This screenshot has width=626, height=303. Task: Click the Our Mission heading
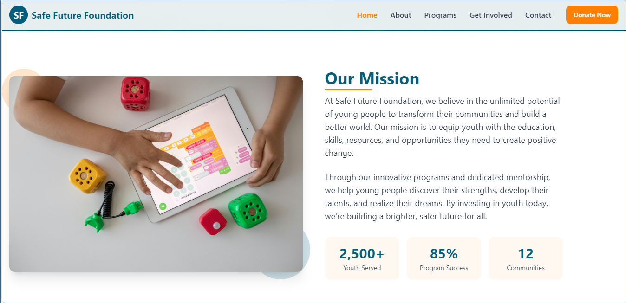(372, 78)
